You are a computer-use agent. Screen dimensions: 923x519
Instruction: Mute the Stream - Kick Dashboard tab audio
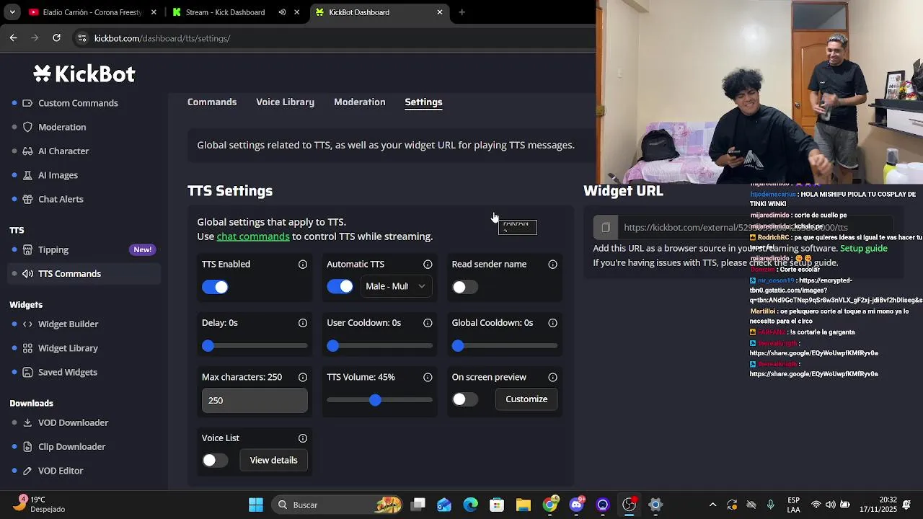pos(282,12)
